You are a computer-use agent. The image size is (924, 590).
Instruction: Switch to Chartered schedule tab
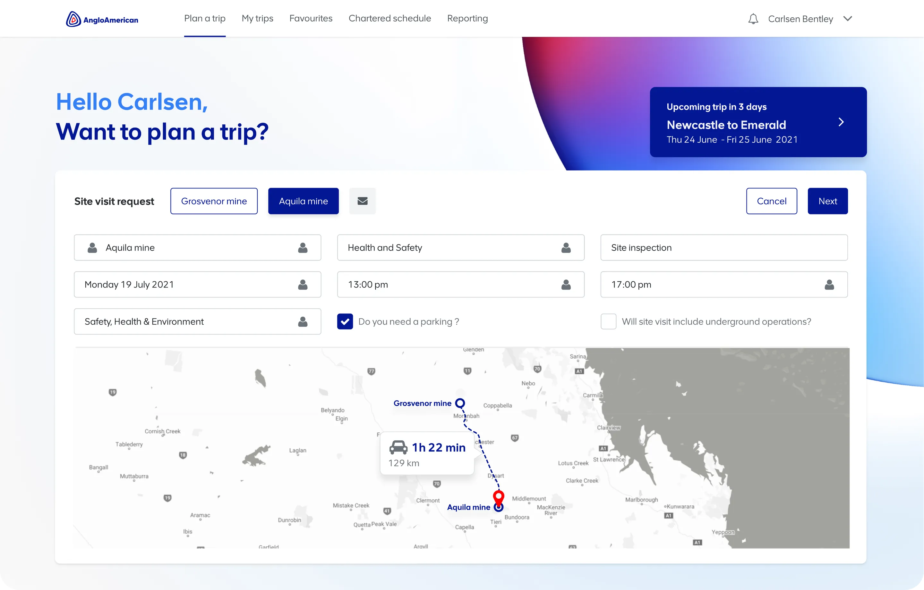[x=389, y=18]
